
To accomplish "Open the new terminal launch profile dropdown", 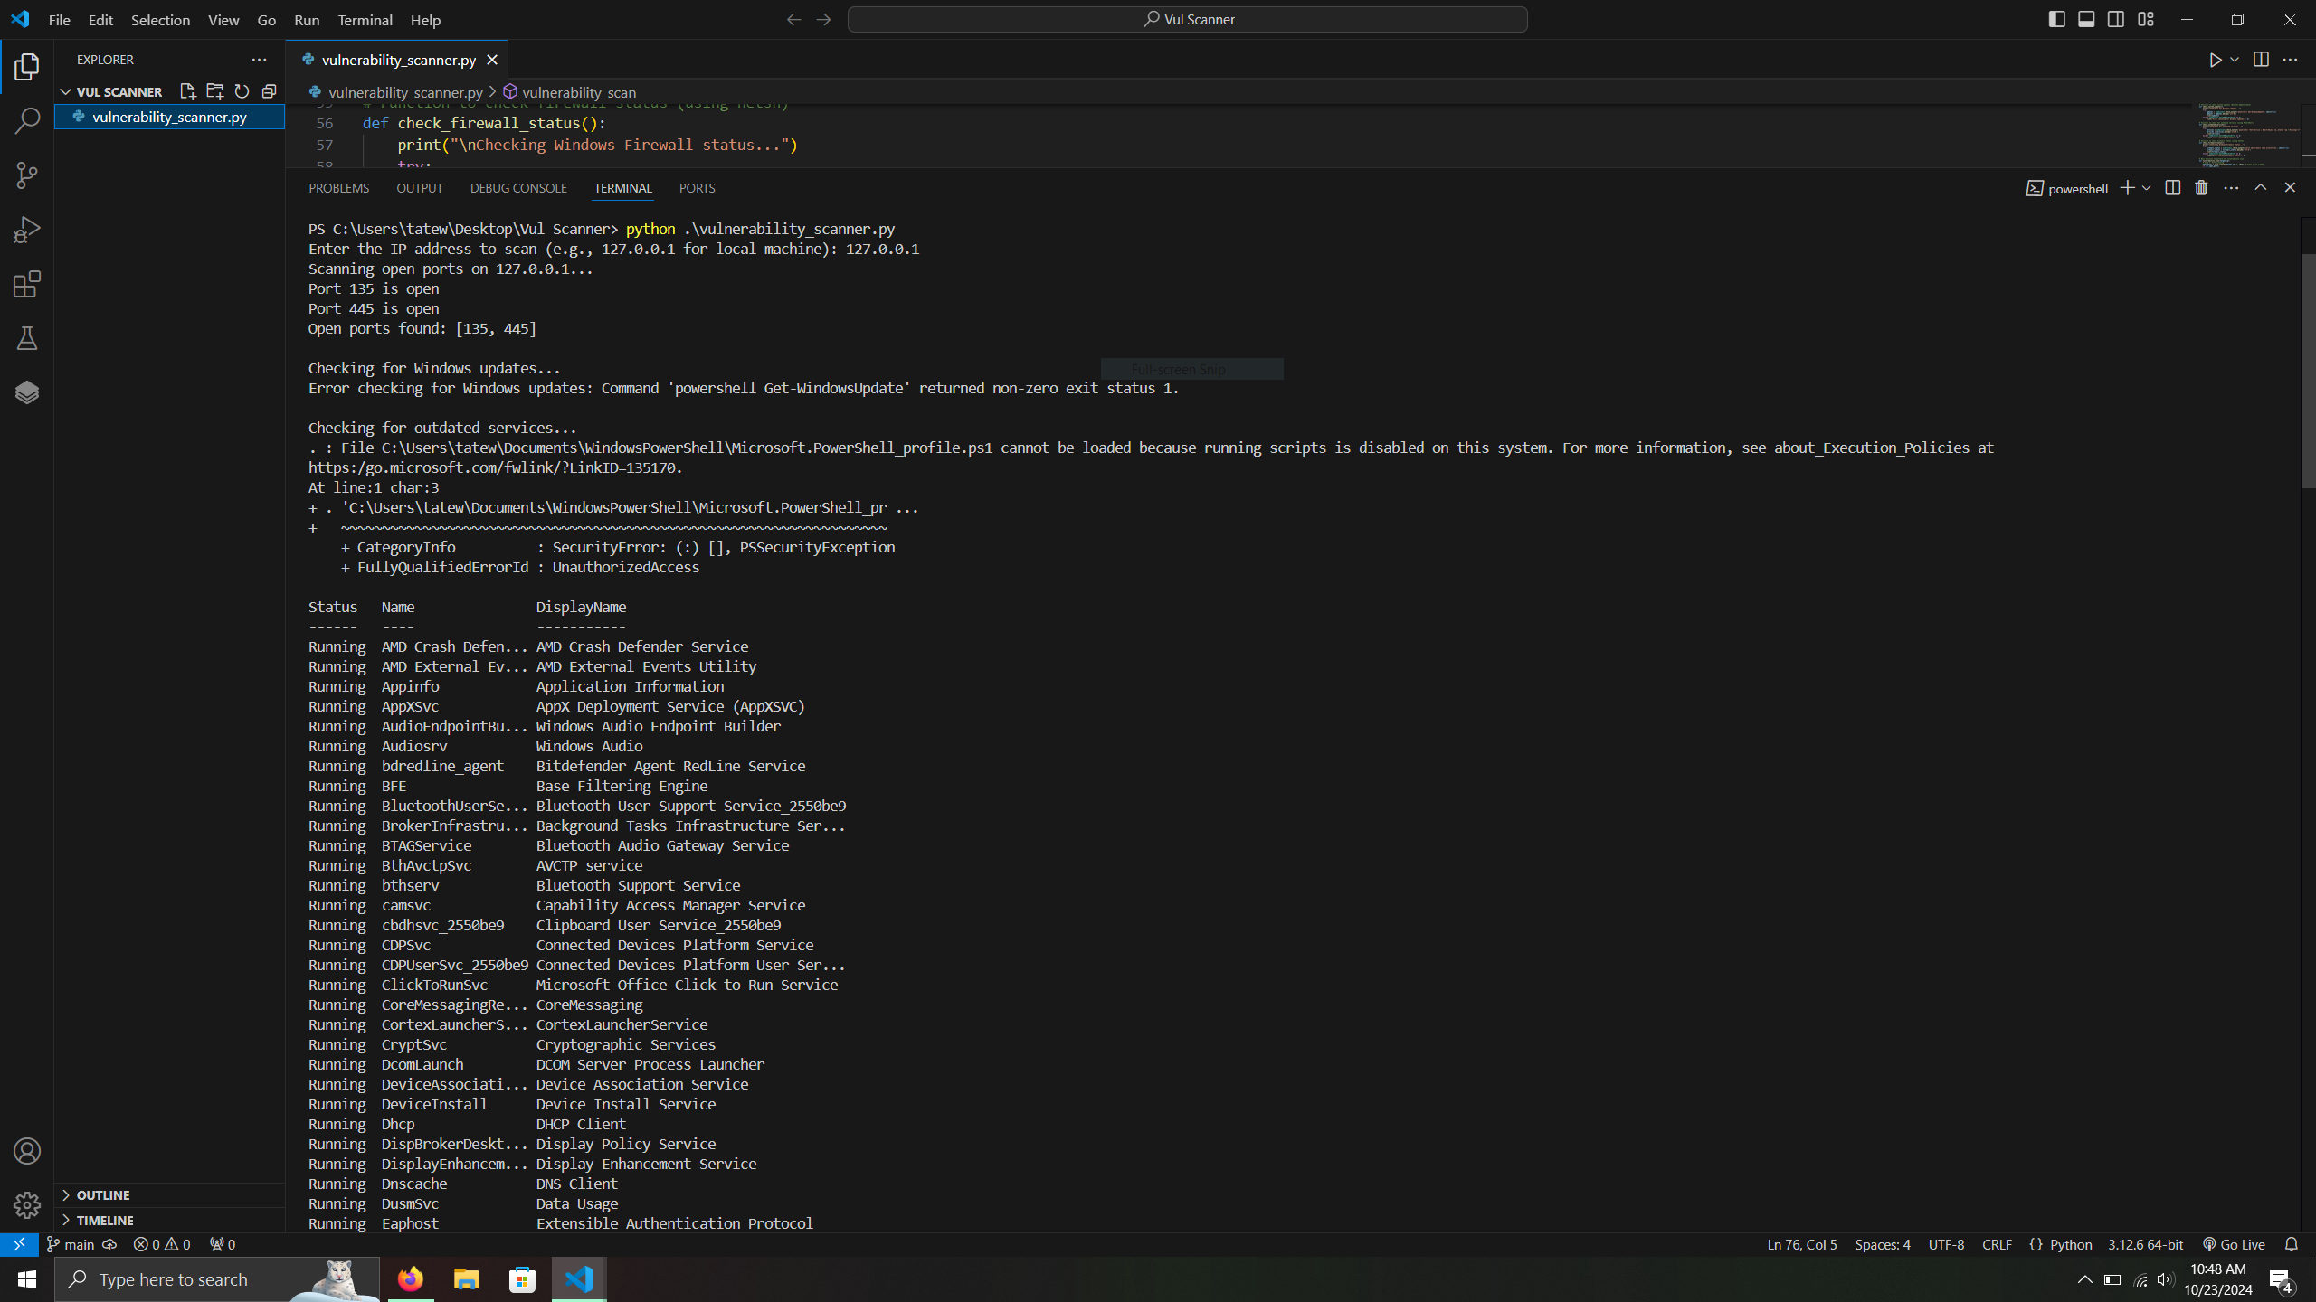I will click(2146, 188).
